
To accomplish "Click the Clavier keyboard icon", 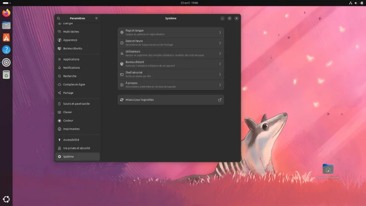I will (59, 112).
